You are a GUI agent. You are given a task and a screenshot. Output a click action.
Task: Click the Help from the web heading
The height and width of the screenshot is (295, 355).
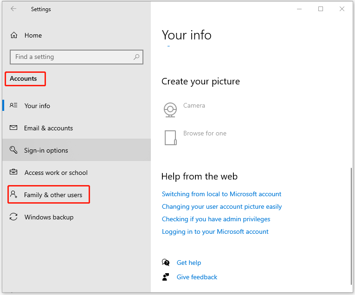(x=200, y=176)
